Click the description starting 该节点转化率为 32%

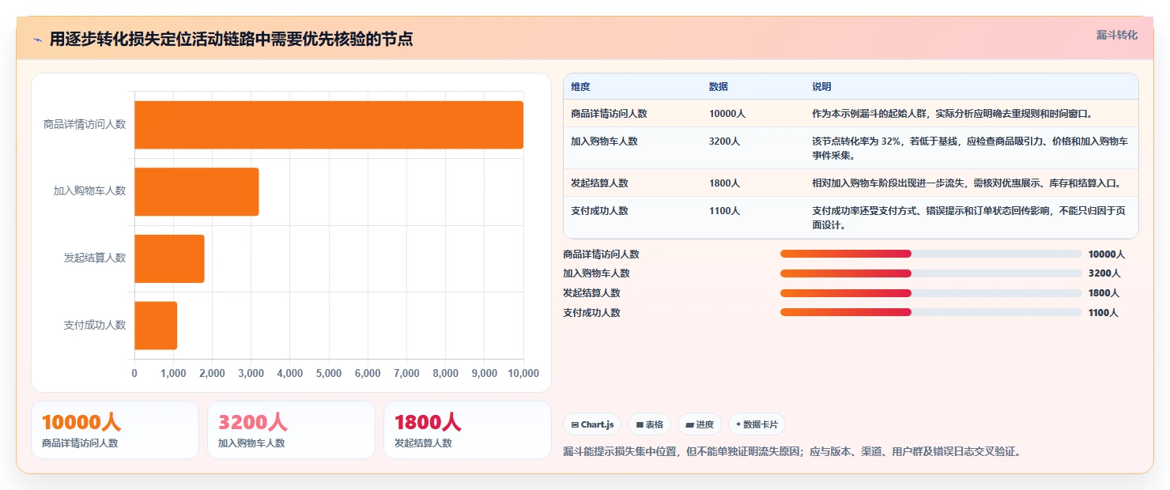(x=970, y=149)
